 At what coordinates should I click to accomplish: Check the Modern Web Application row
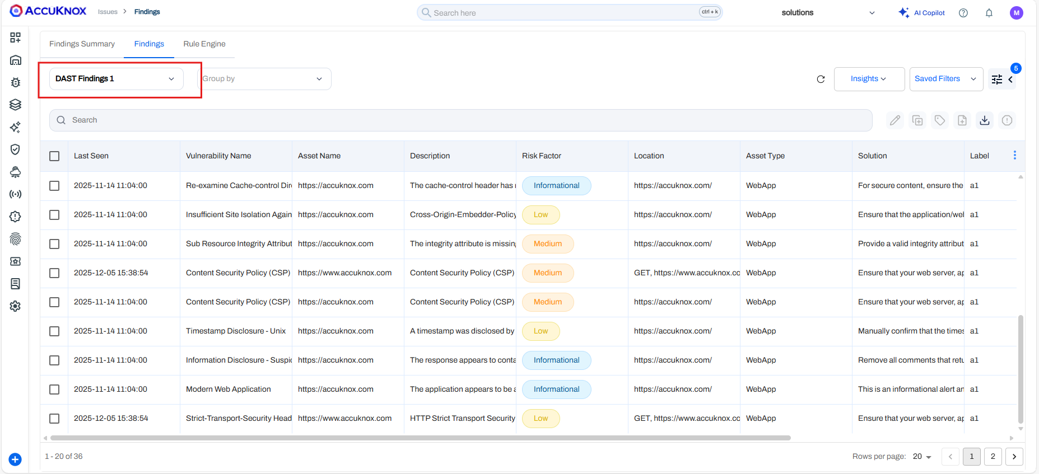click(x=54, y=389)
